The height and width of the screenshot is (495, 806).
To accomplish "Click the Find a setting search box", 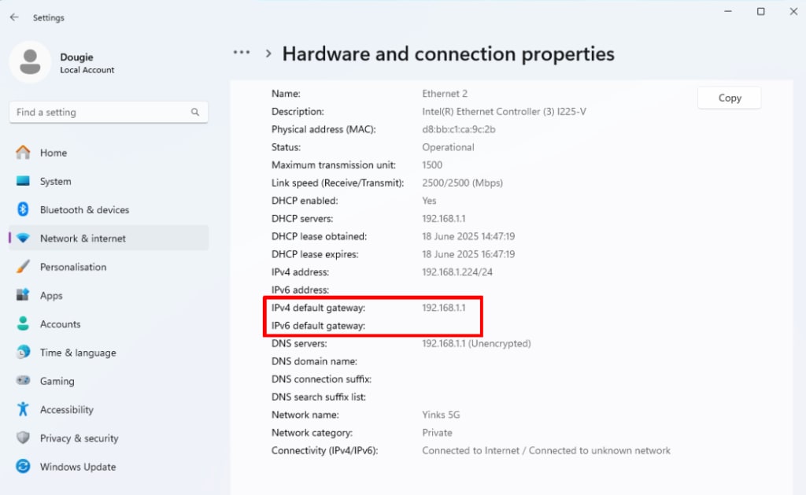I will (x=98, y=113).
